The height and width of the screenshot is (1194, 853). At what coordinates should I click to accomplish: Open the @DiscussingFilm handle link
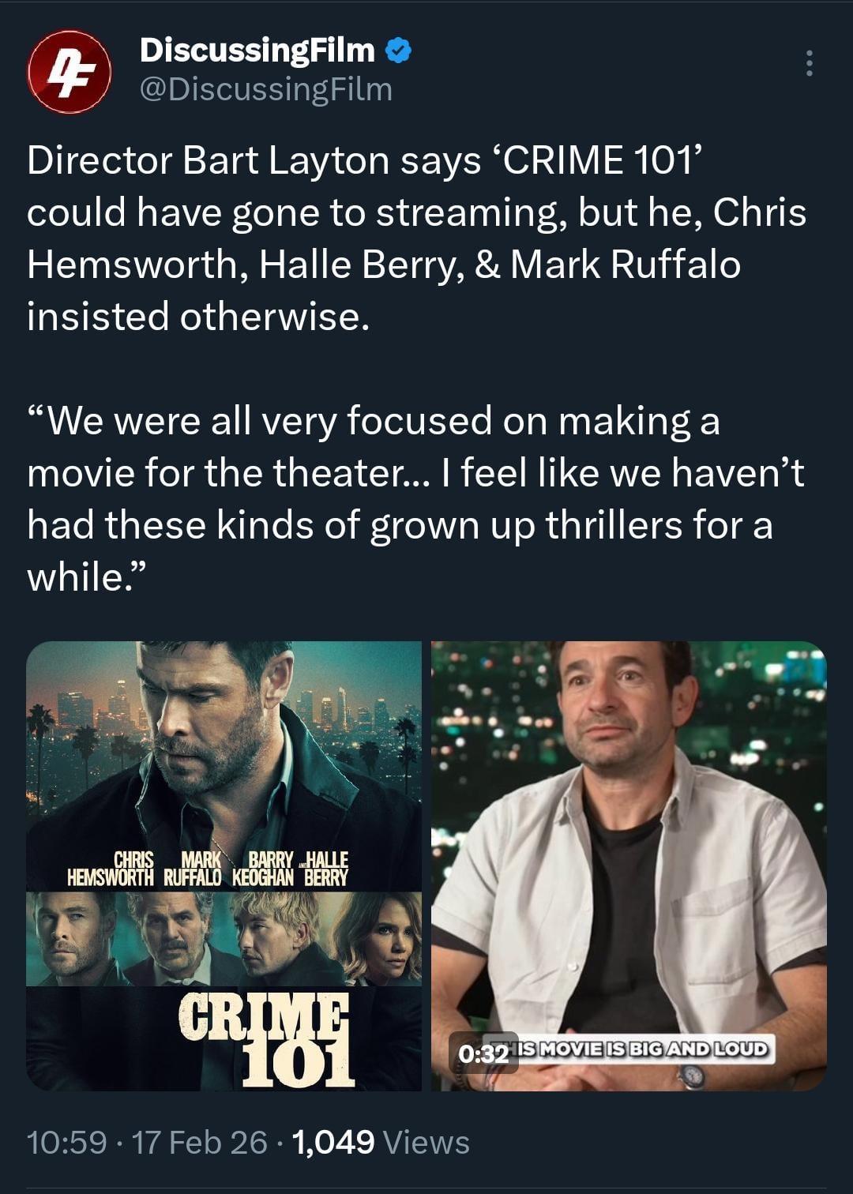(x=265, y=90)
